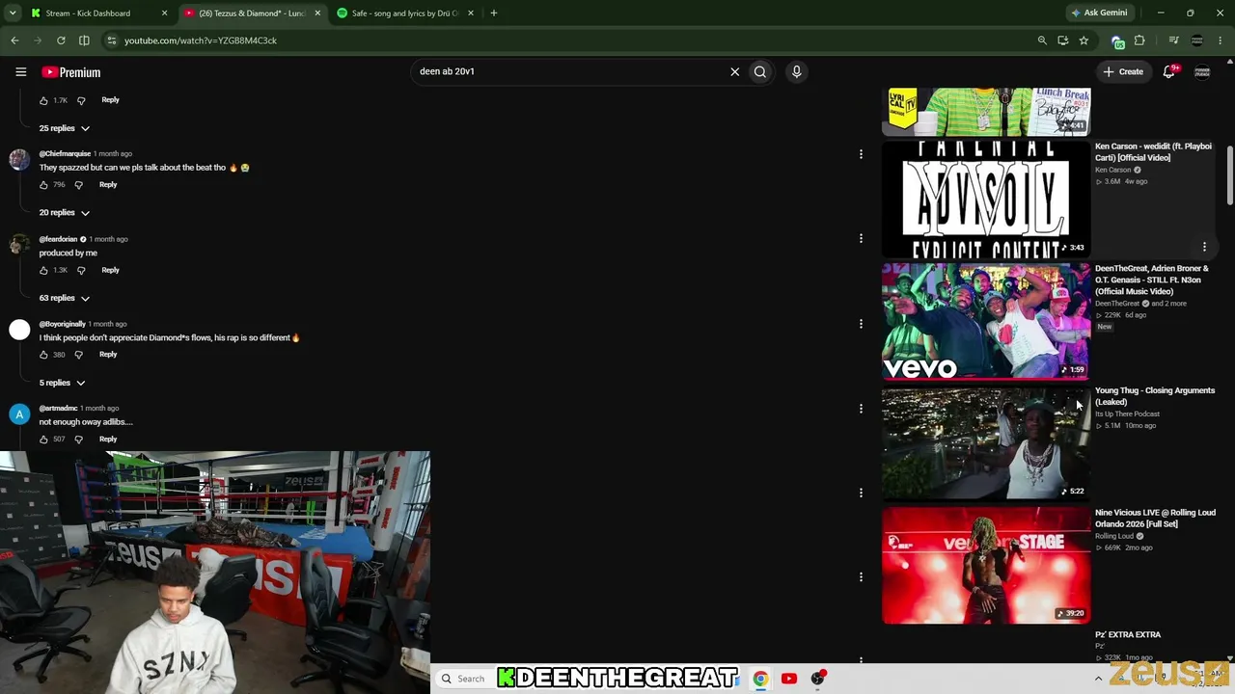The image size is (1235, 694).
Task: Open the Chrome extensions puzzle menu
Action: pyautogui.click(x=1139, y=40)
